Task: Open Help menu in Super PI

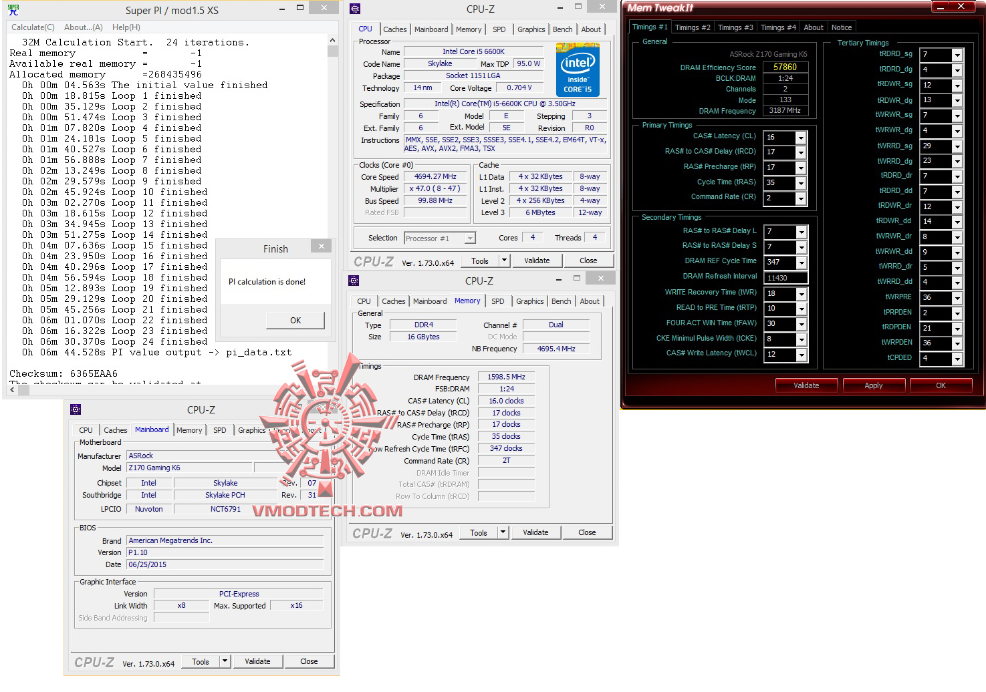Action: pos(126,27)
